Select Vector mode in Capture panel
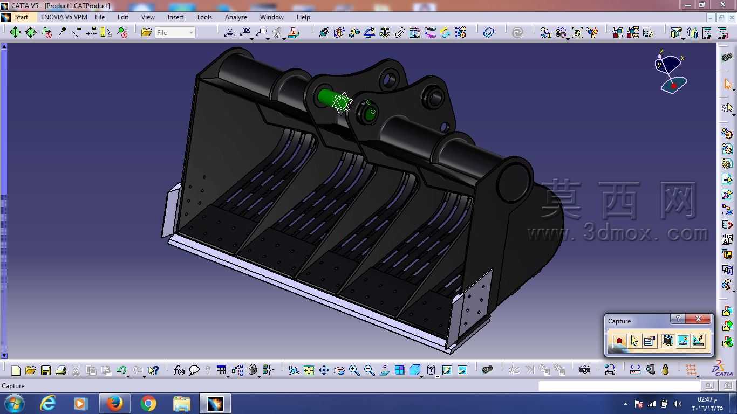This screenshot has width=737, height=414. click(x=699, y=341)
